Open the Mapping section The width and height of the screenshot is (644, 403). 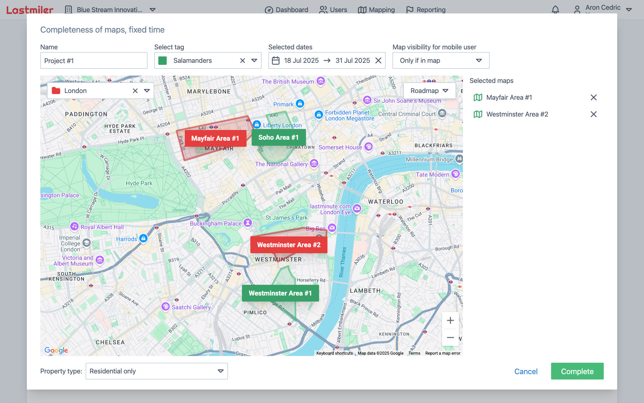pyautogui.click(x=376, y=10)
